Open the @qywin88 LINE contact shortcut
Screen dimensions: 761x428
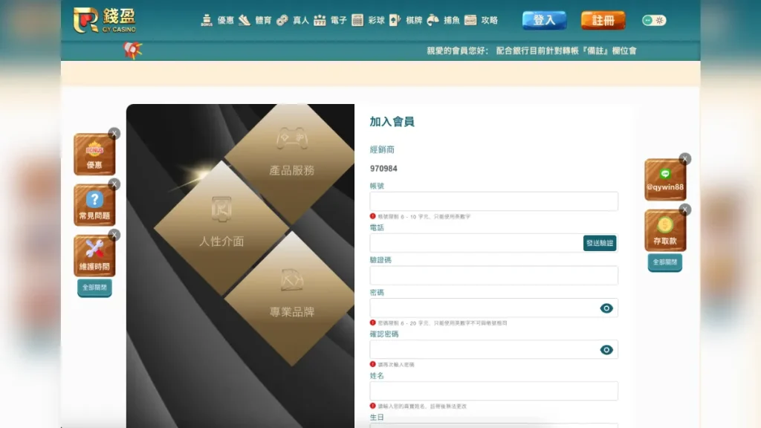click(665, 180)
